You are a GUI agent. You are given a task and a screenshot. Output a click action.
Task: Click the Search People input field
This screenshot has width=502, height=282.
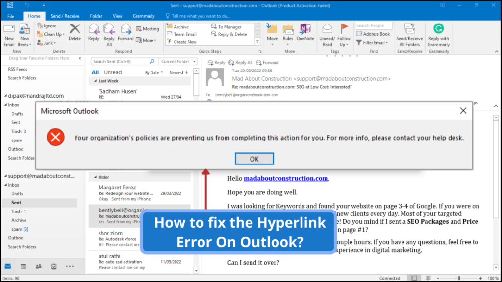pos(373,25)
